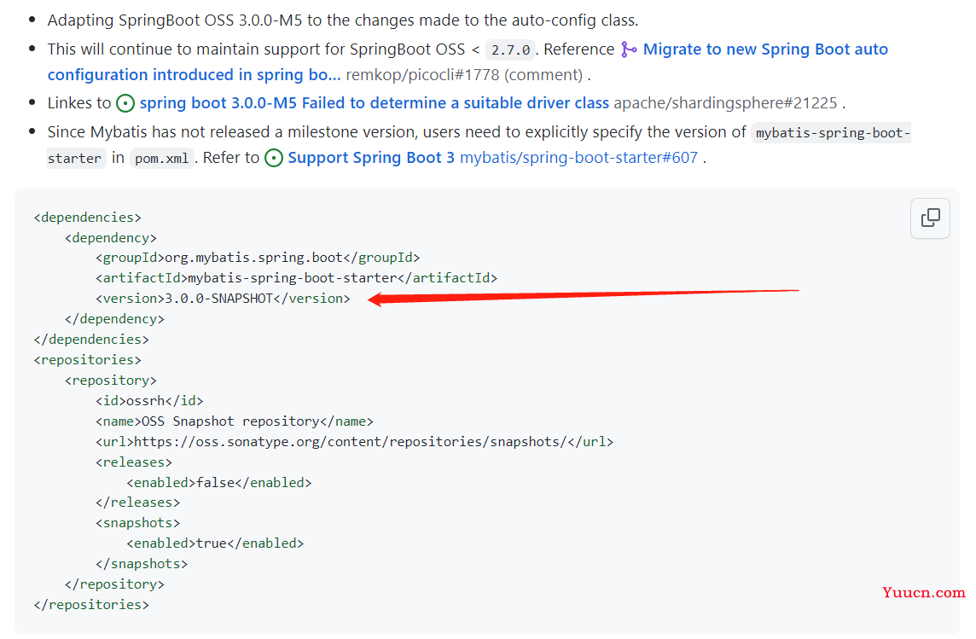Open 'spring boot 3.0.0-M5 Failed to determine' issue link
This screenshot has width=976, height=639.
click(x=374, y=102)
